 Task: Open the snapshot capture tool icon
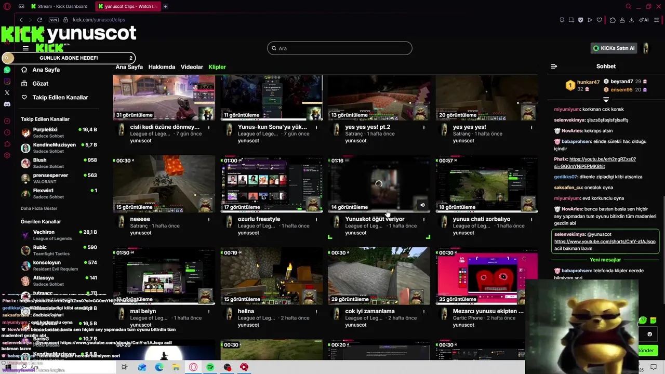click(x=571, y=20)
